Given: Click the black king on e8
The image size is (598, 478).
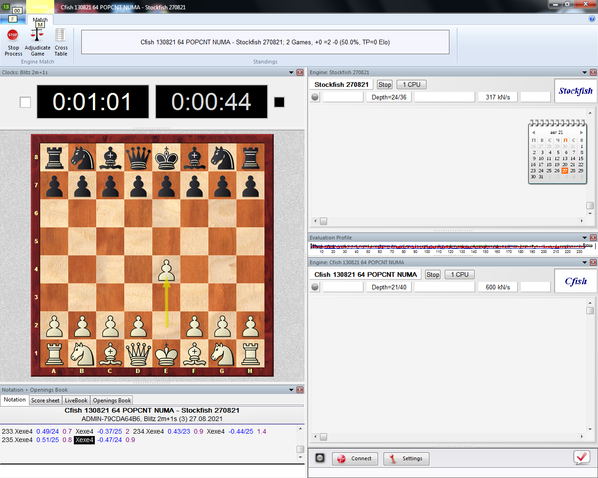Looking at the screenshot, I should click(166, 157).
